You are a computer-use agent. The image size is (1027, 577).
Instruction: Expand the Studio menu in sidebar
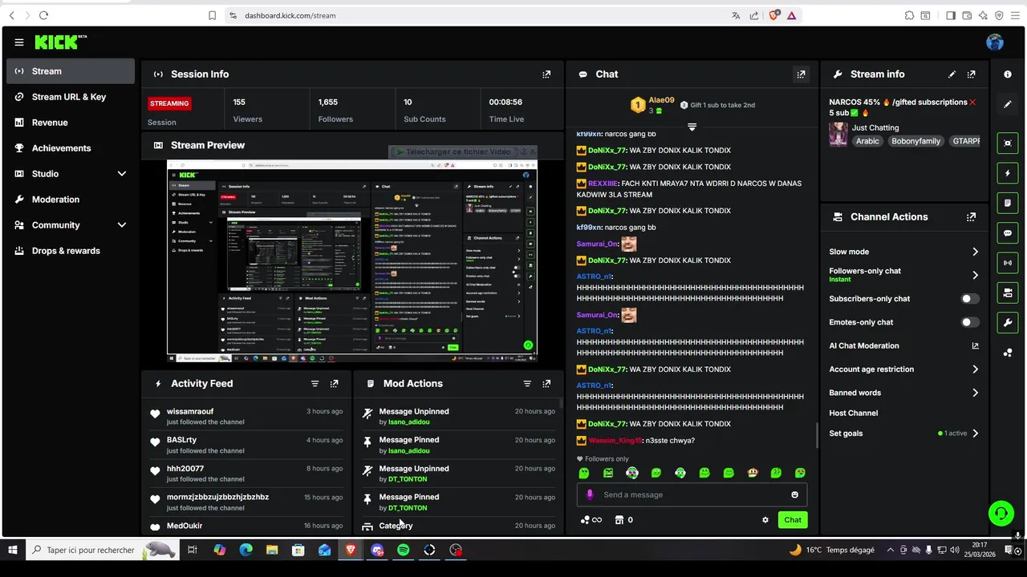tap(121, 174)
